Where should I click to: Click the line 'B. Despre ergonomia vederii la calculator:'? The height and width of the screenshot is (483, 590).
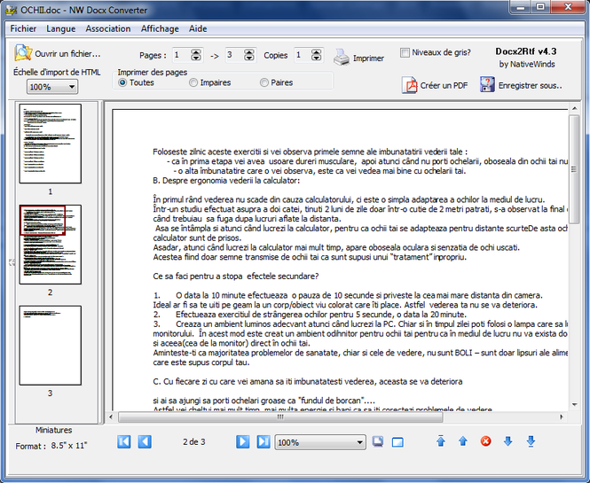[x=226, y=181]
